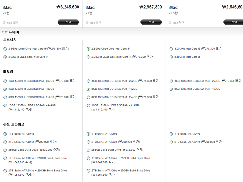
Task: Click the ₩2,967,300 price text
Action: (151, 7)
